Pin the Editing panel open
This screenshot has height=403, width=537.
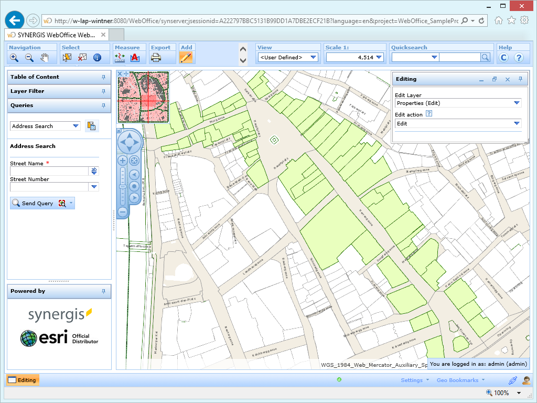click(520, 79)
